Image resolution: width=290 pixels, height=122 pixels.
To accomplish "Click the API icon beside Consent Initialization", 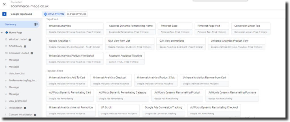I will 35,115.
